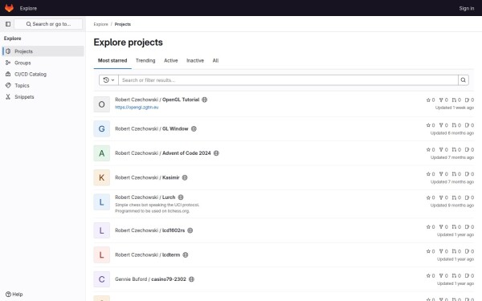
Task: Click the globe icon next to Kasimir
Action: click(x=185, y=177)
